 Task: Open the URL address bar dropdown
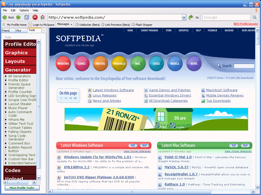184,17
